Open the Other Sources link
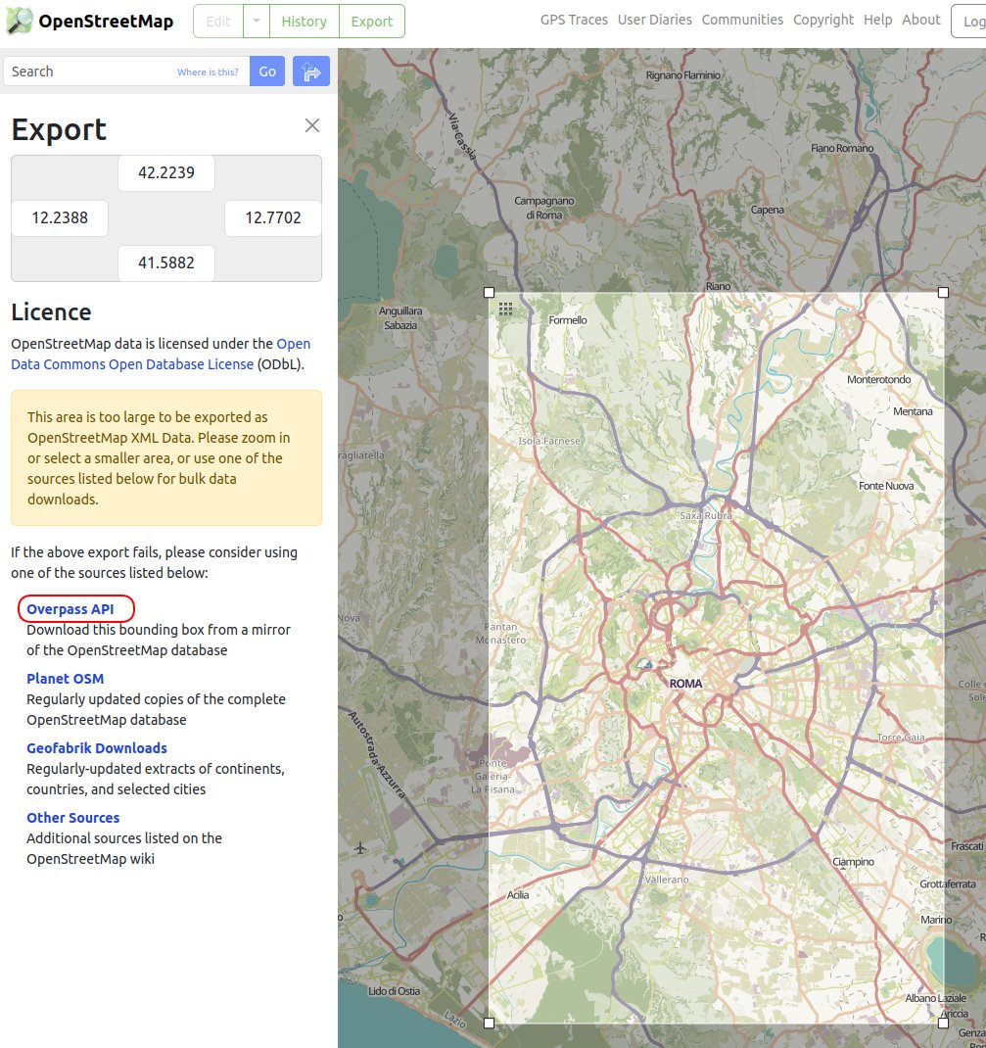This screenshot has width=986, height=1048. click(73, 818)
